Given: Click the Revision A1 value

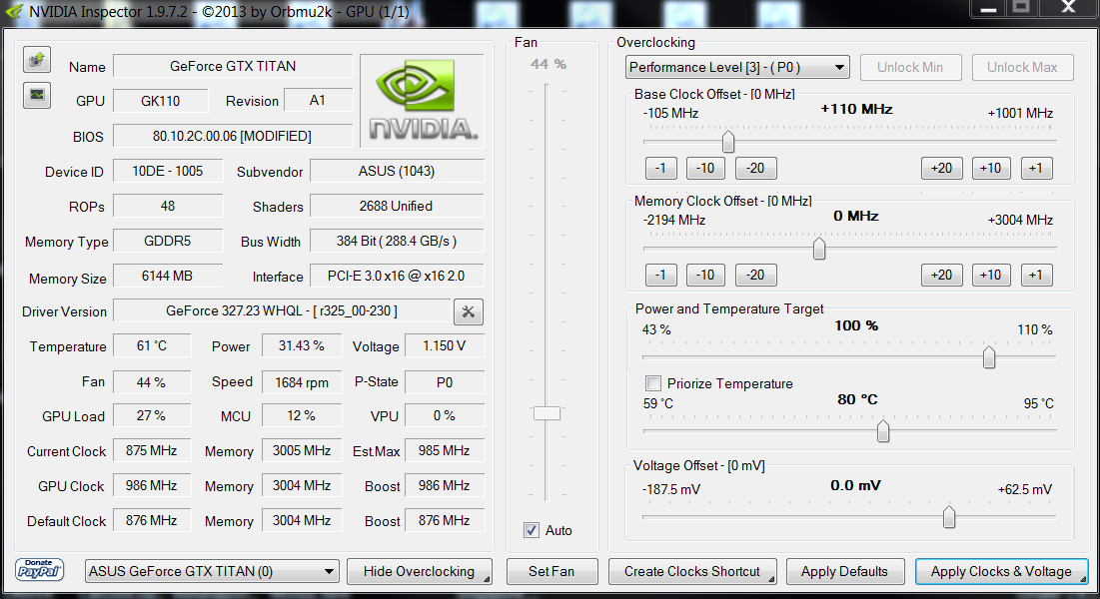Looking at the screenshot, I should tap(317, 100).
